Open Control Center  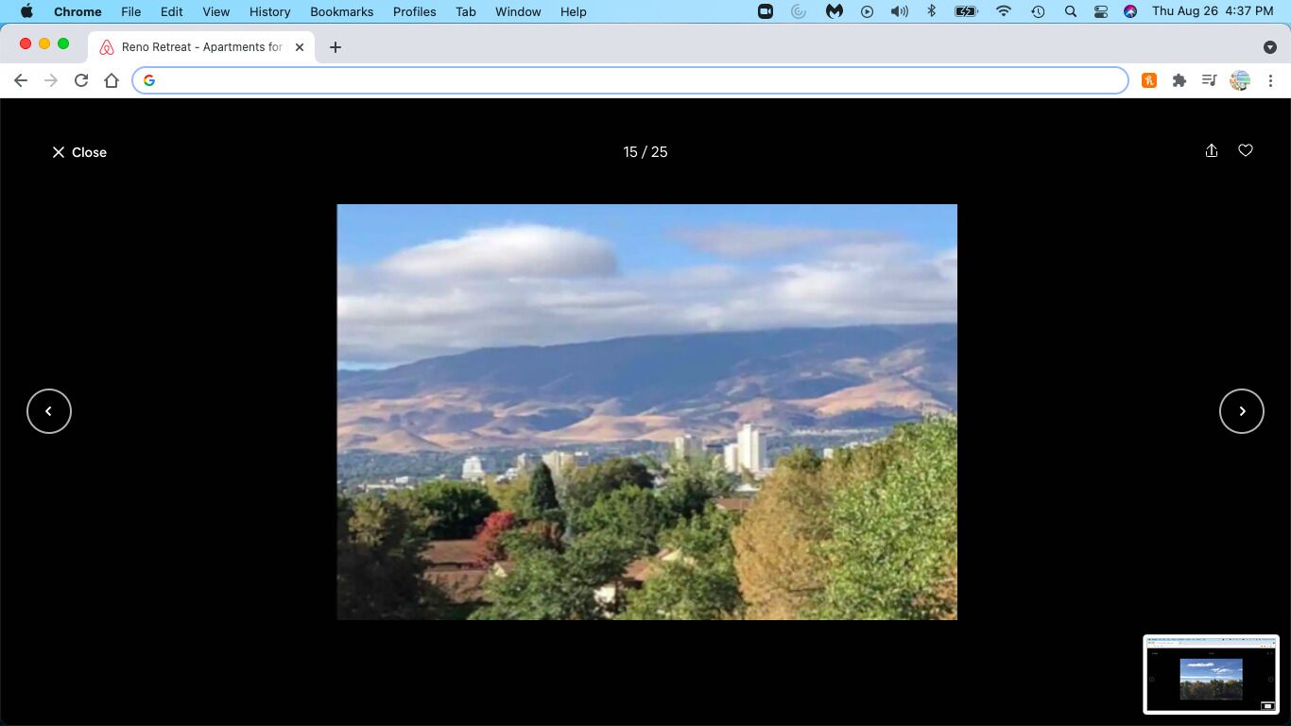pos(1101,11)
